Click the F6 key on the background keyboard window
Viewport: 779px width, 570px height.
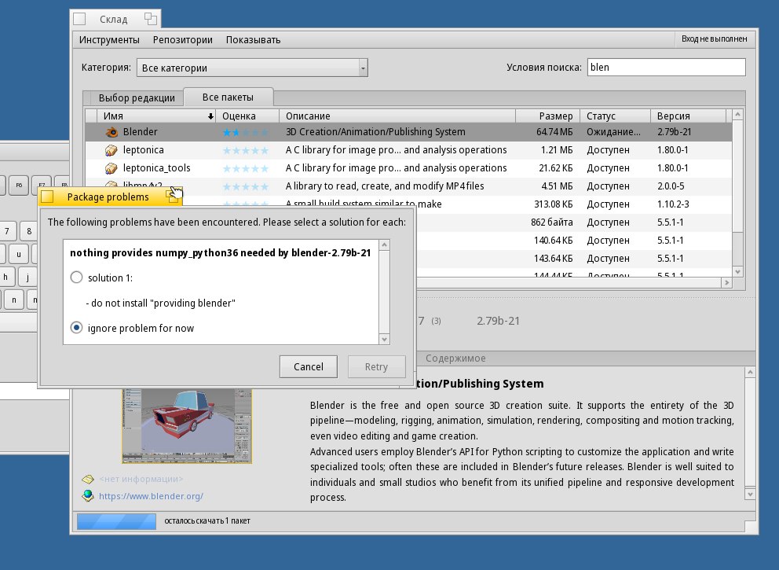click(18, 185)
